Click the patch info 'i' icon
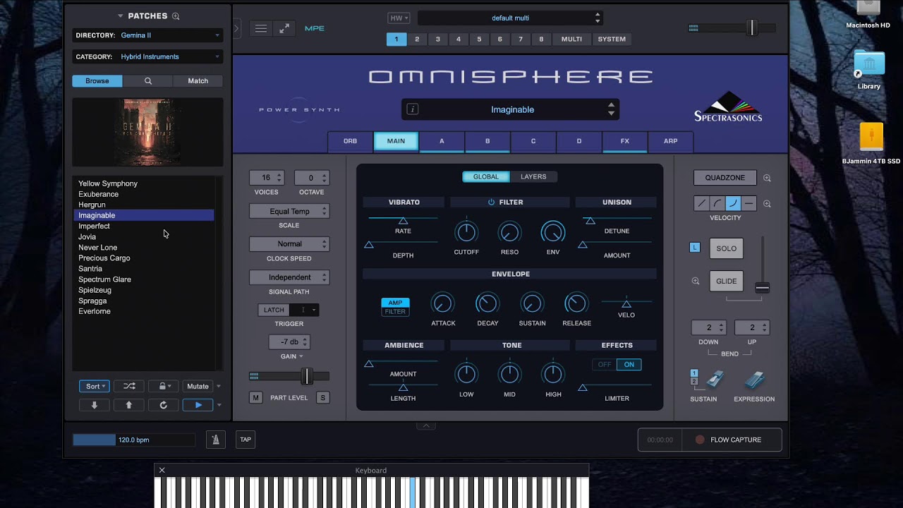The height and width of the screenshot is (508, 903). click(413, 109)
